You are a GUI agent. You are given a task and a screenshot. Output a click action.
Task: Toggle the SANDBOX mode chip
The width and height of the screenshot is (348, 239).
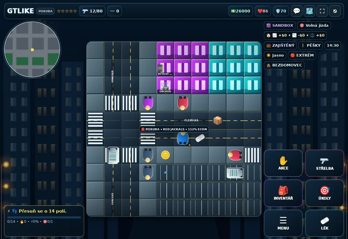(280, 26)
